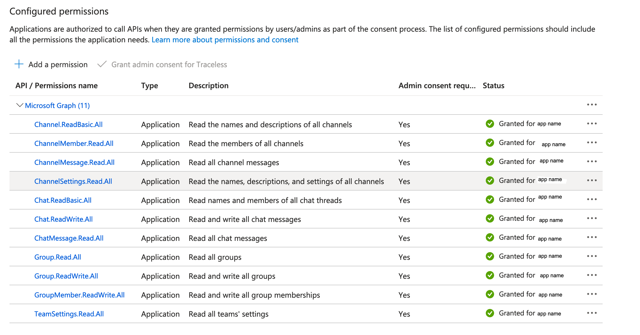This screenshot has height=335, width=640.
Task: Collapse the Microsoft Graph permissions group
Action: (19, 105)
